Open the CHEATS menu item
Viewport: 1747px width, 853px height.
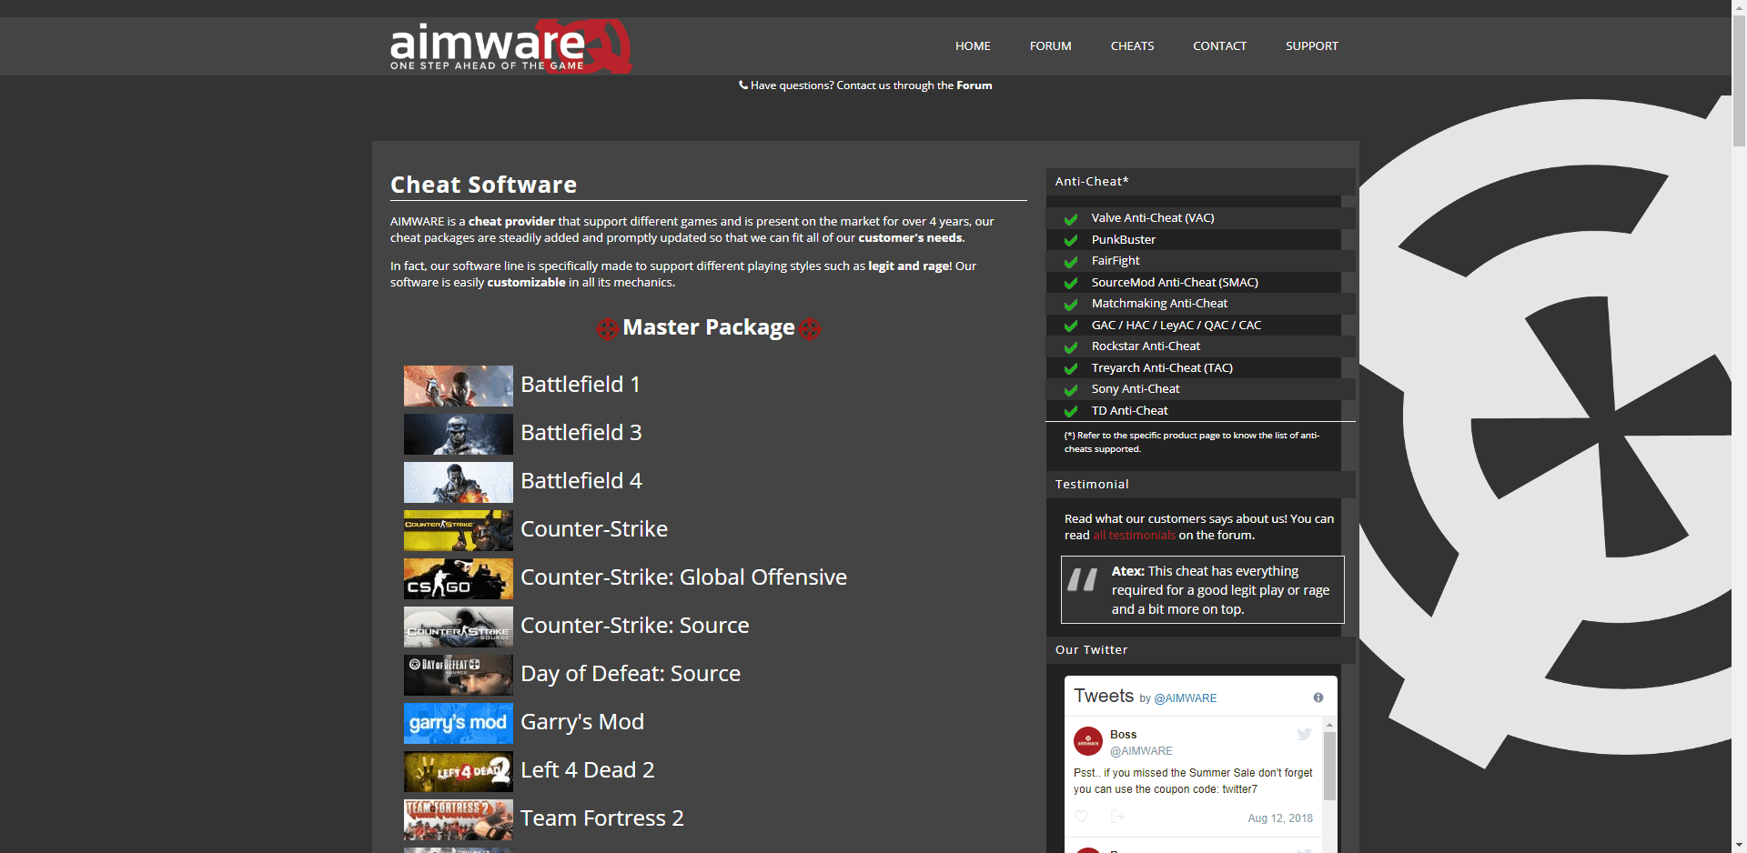pyautogui.click(x=1132, y=45)
